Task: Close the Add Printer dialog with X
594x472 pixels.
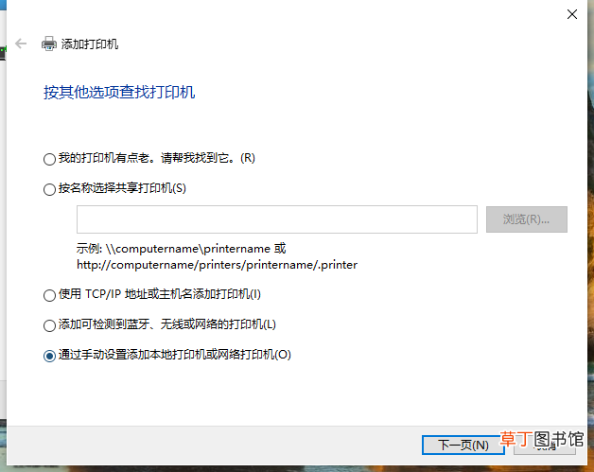Action: click(572, 14)
